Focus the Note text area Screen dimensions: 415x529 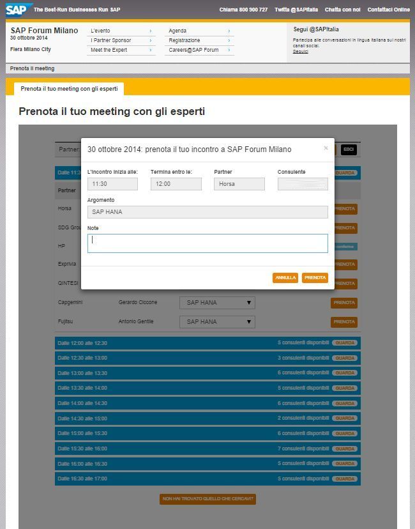click(x=207, y=243)
